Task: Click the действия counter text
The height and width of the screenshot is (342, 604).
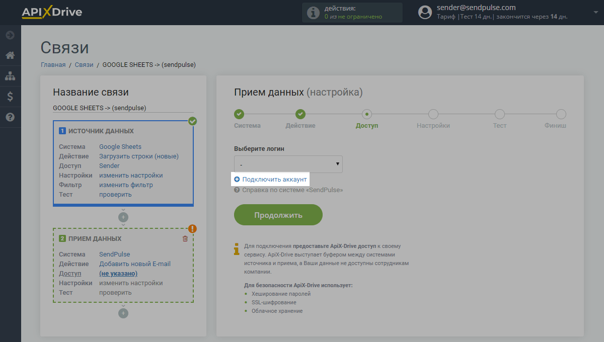Action: pos(353,13)
